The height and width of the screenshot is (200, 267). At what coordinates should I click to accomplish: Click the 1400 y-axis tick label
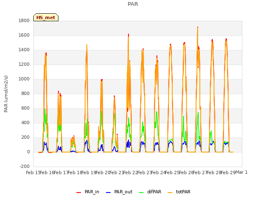point(24,50)
